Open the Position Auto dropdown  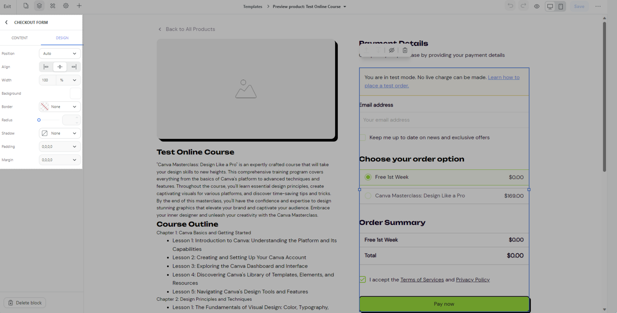(60, 54)
